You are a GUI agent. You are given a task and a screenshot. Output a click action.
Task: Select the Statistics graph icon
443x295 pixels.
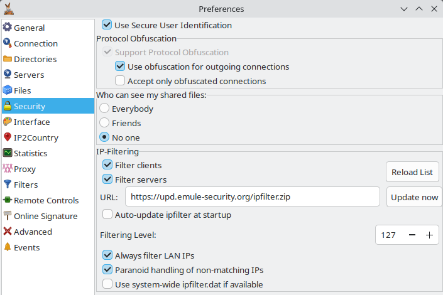8,153
